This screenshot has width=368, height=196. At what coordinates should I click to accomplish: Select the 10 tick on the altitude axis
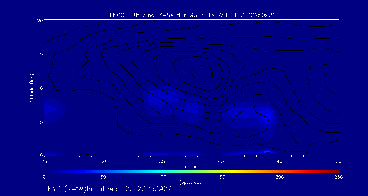(x=40, y=88)
